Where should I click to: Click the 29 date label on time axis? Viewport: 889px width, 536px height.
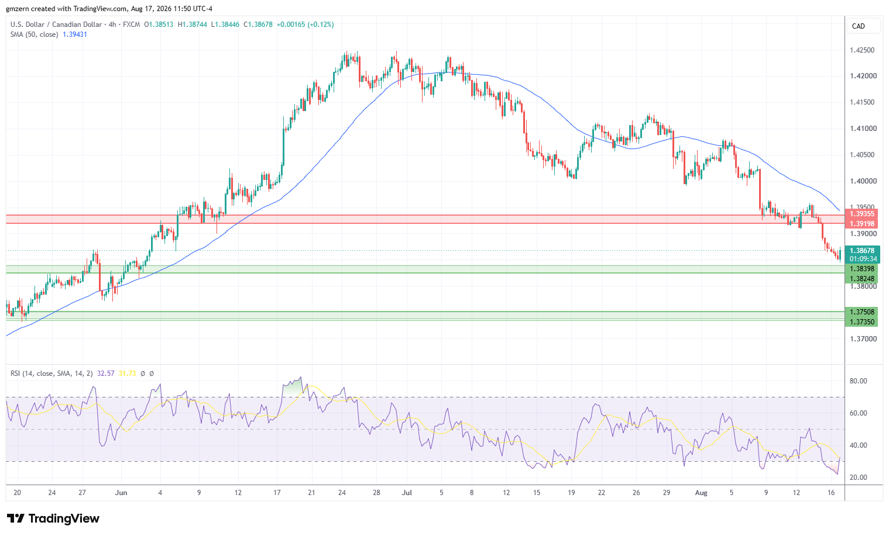[x=667, y=493]
